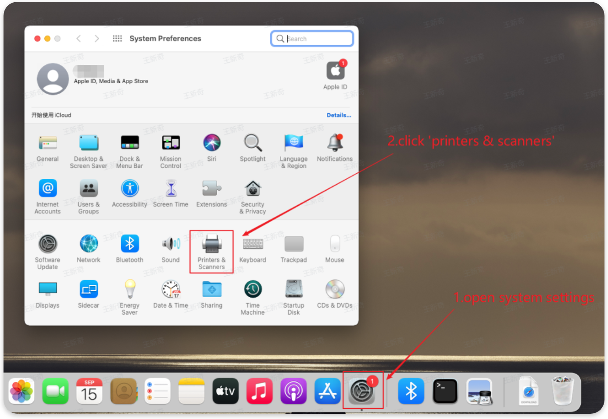
Task: Click the Details... iCloud link
Action: [x=339, y=115]
